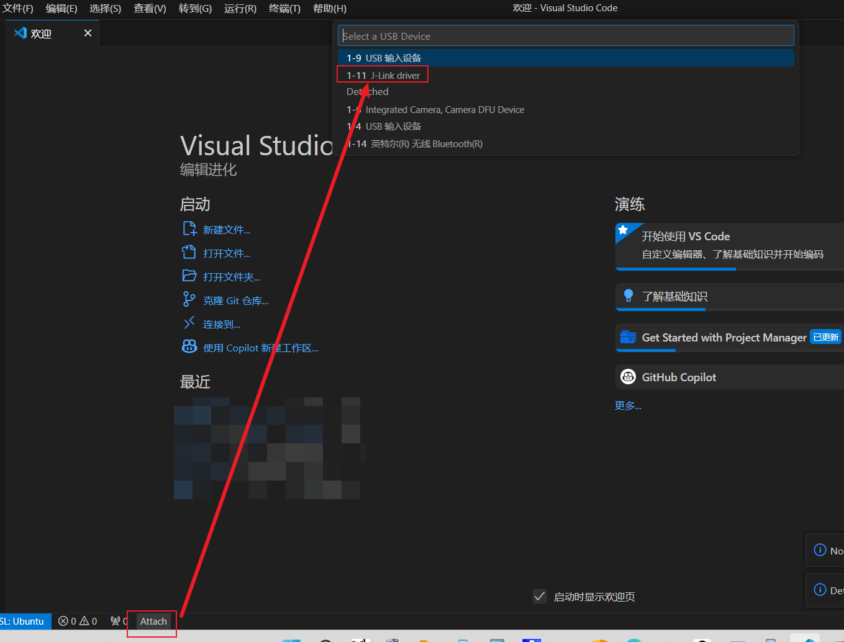The width and height of the screenshot is (844, 642).
Task: Open the 开始使用 VS Code walkthrough
Action: [730, 246]
